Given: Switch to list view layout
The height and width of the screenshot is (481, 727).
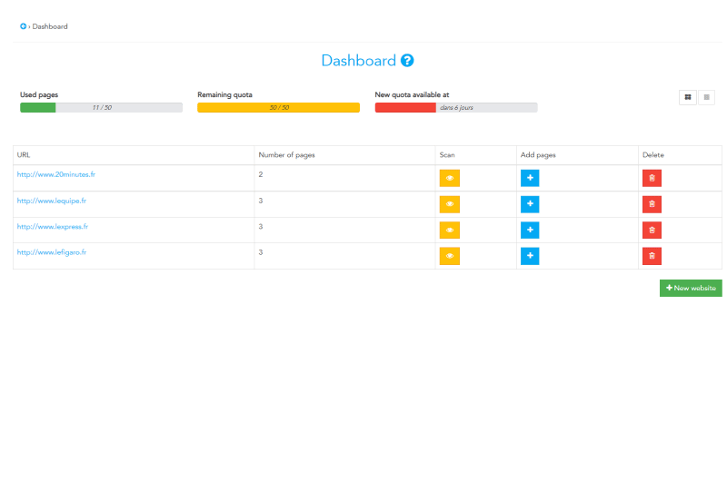Looking at the screenshot, I should (x=707, y=97).
